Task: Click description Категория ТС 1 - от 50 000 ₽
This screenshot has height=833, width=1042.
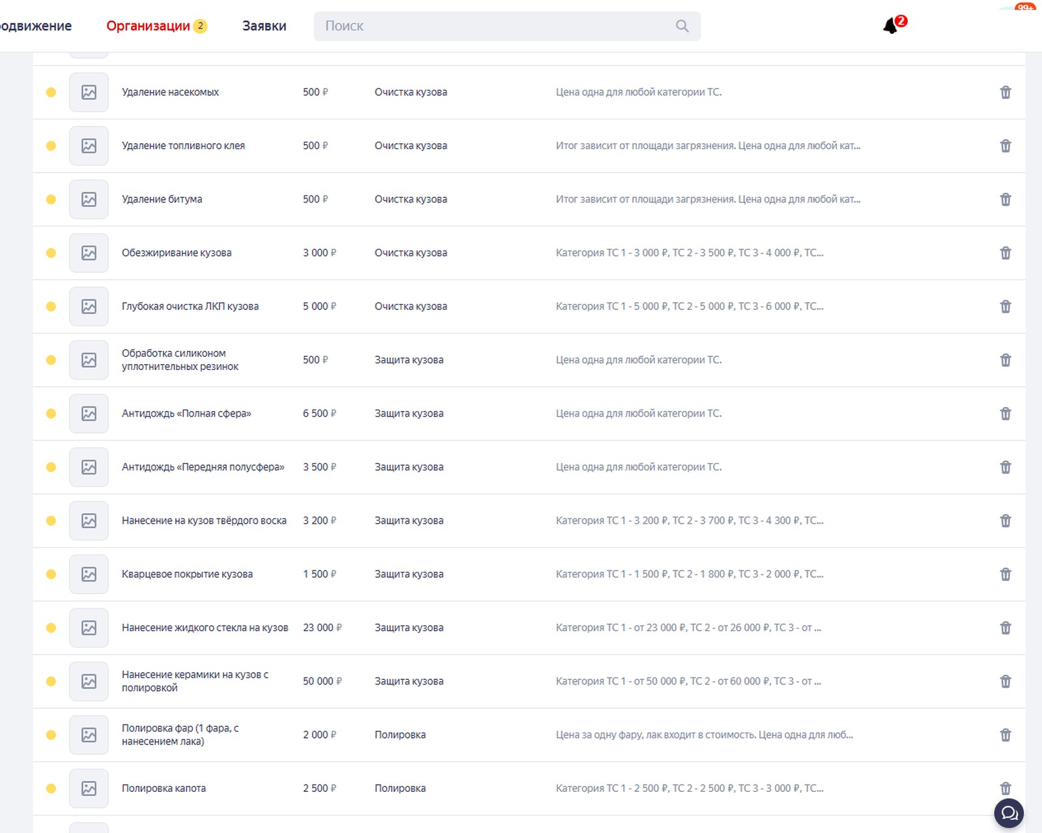Action: click(x=688, y=681)
